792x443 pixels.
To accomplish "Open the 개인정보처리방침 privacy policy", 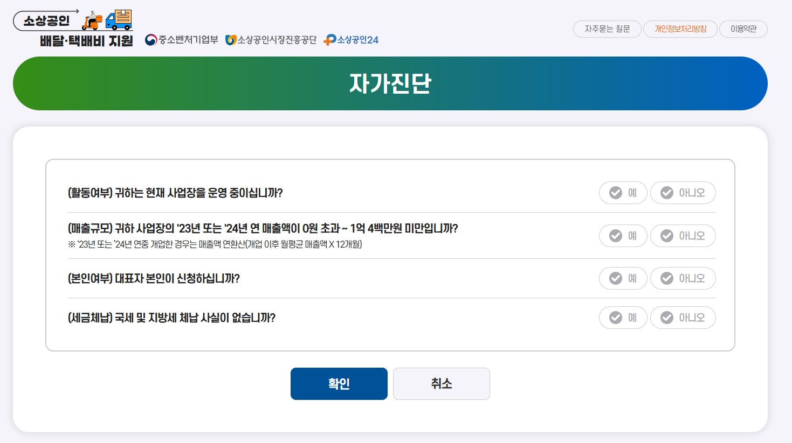I will coord(680,29).
